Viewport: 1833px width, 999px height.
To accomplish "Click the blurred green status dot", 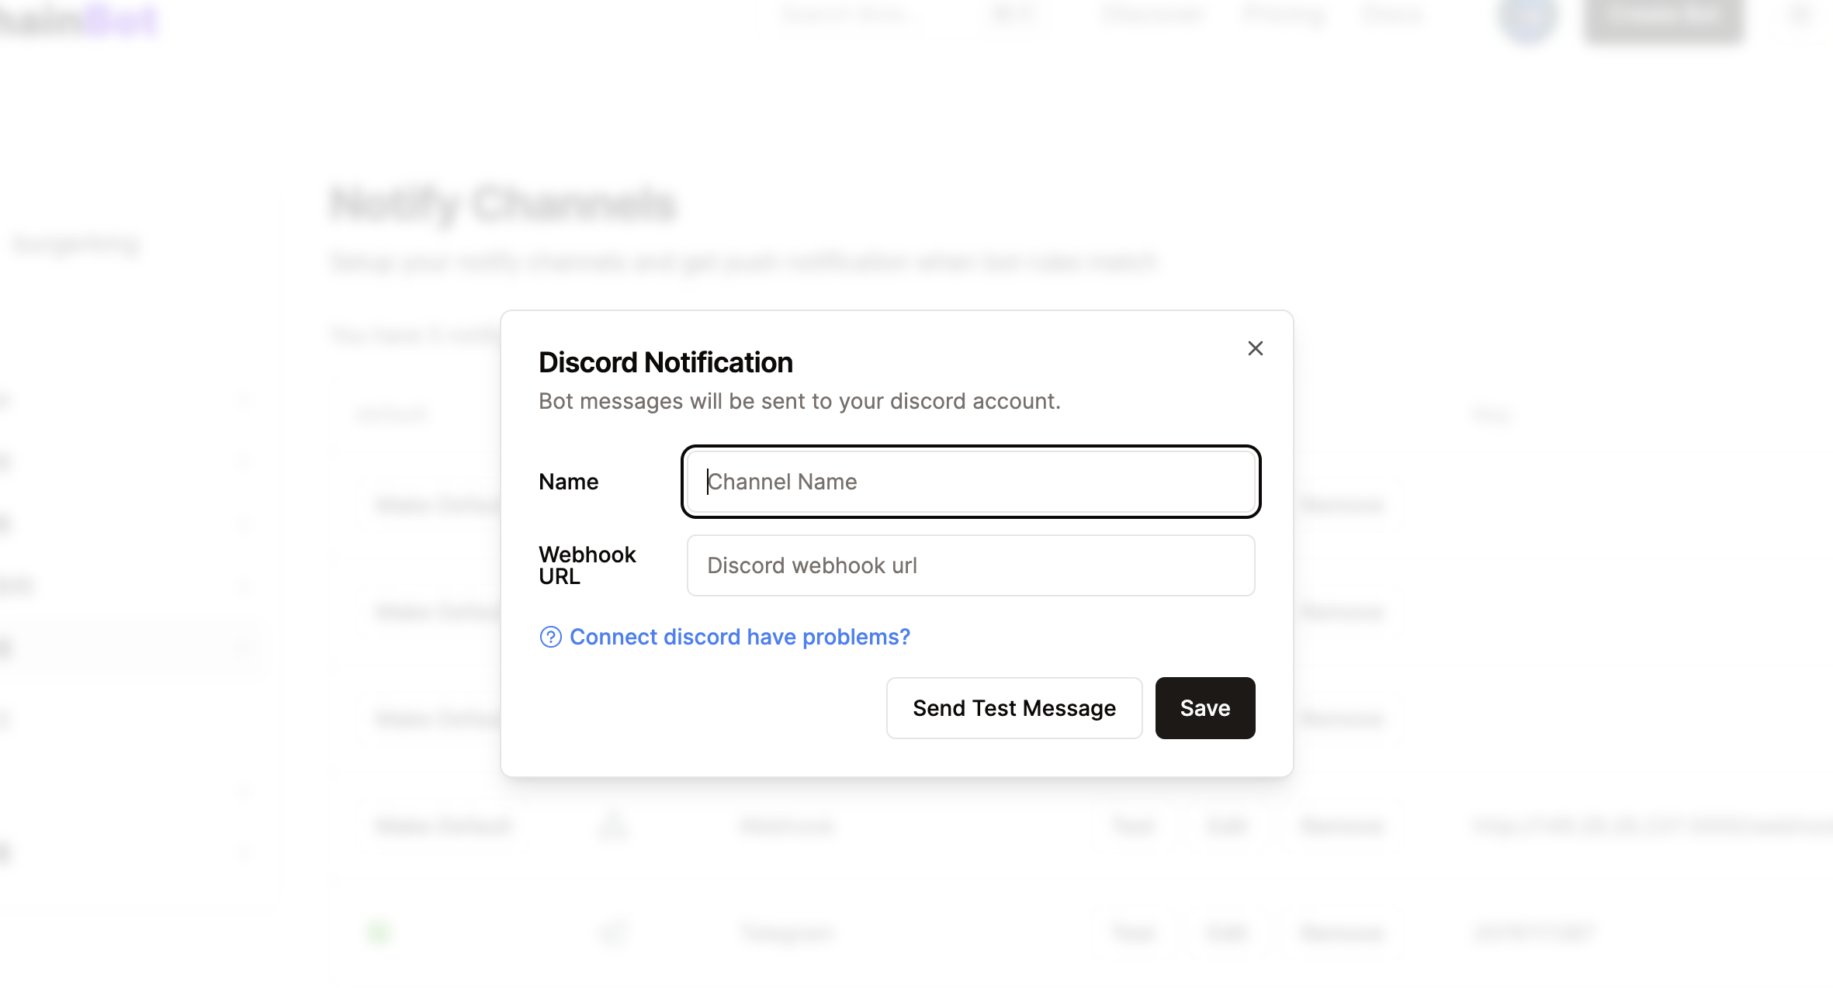I will pyautogui.click(x=379, y=932).
